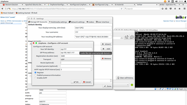The width and height of the screenshot is (187, 105).
Task: Click the green presence status indicator
Action: [132, 85]
